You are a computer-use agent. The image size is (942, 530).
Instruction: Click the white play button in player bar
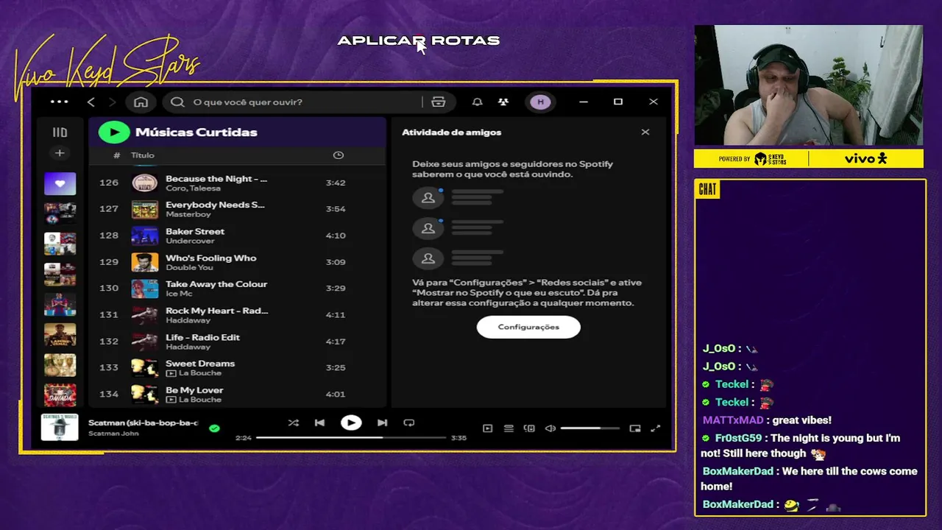coord(351,423)
